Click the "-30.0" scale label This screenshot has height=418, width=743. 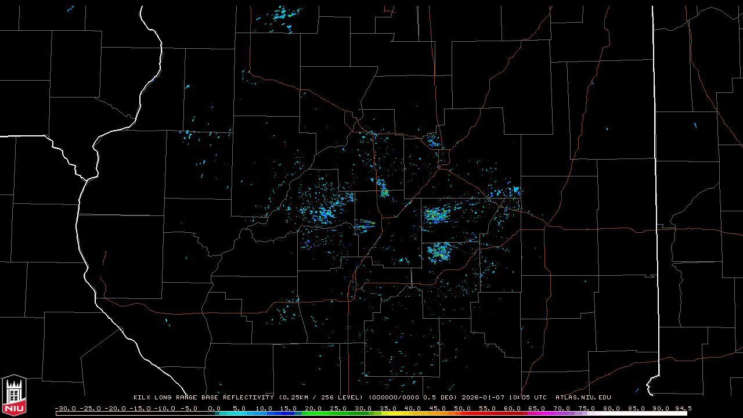click(66, 408)
